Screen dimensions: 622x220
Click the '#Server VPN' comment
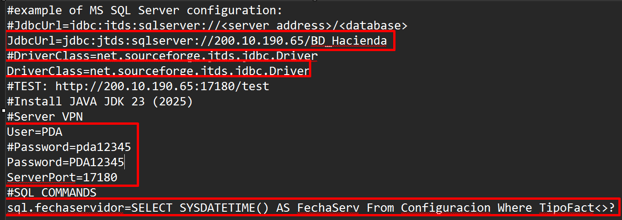click(x=45, y=116)
